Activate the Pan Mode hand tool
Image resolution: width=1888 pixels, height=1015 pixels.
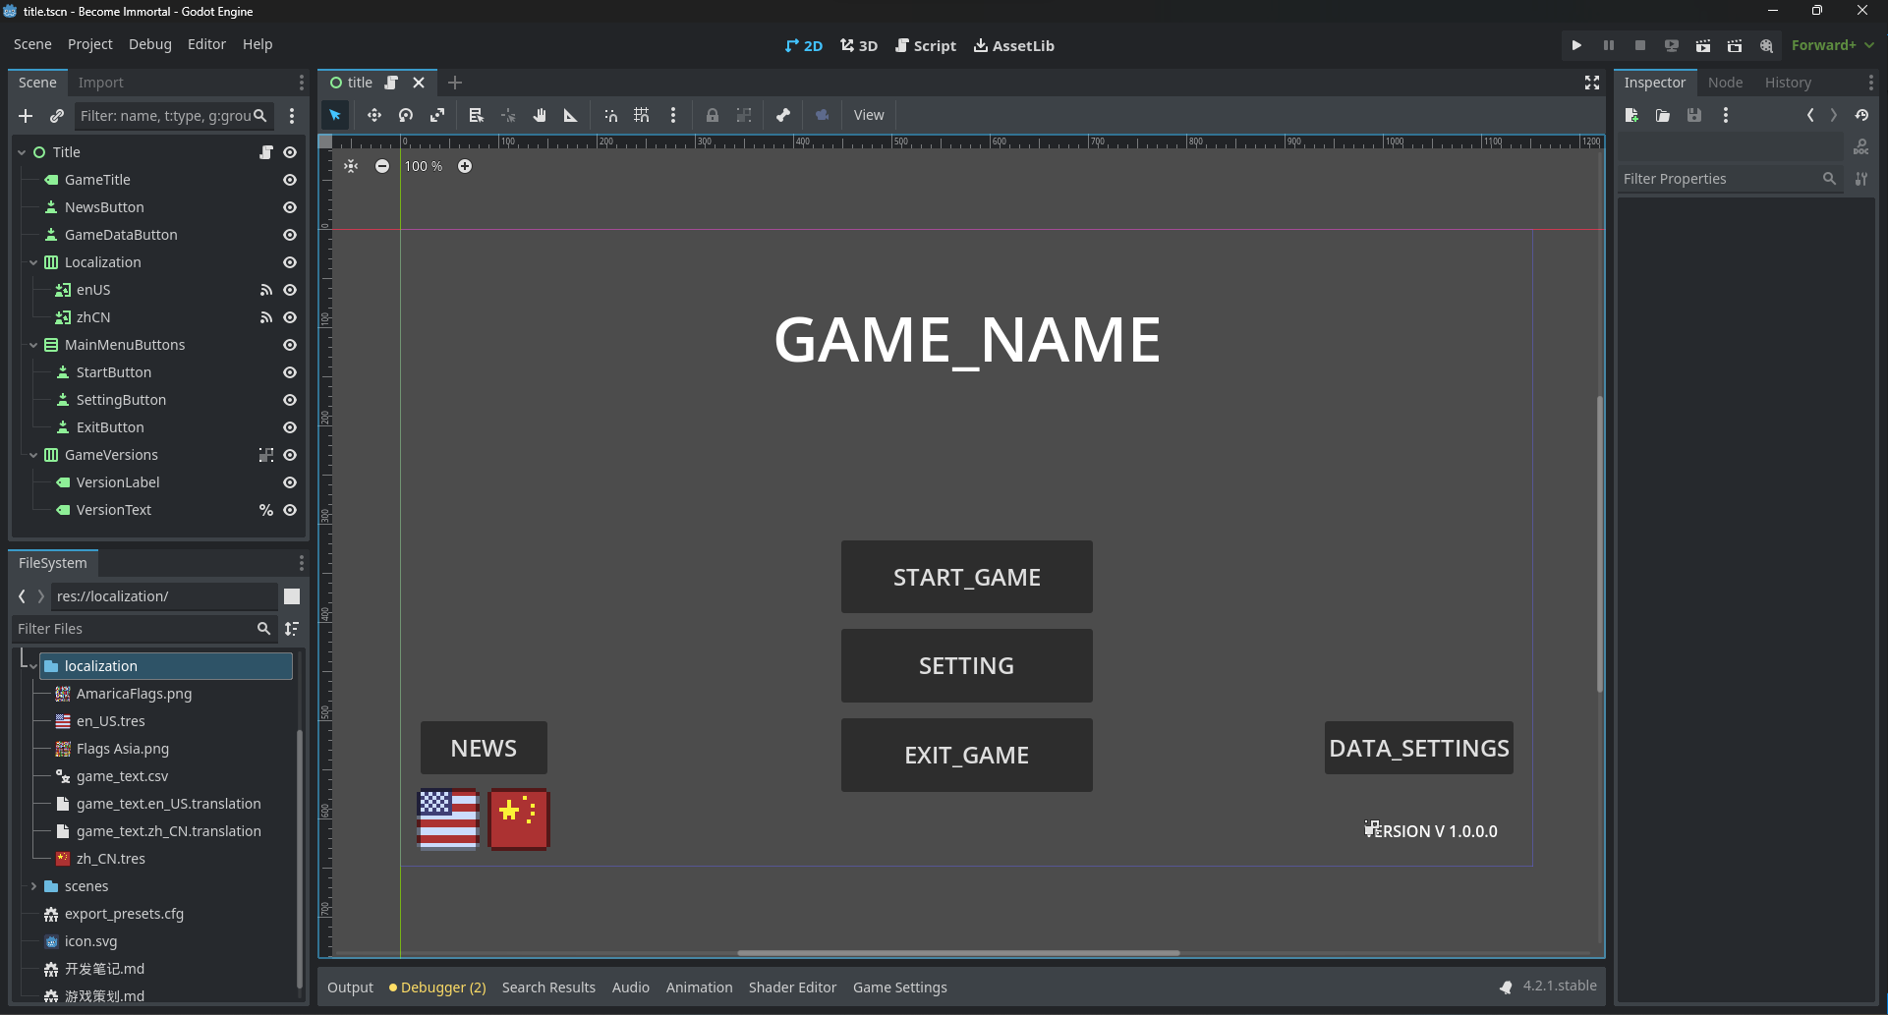(540, 115)
